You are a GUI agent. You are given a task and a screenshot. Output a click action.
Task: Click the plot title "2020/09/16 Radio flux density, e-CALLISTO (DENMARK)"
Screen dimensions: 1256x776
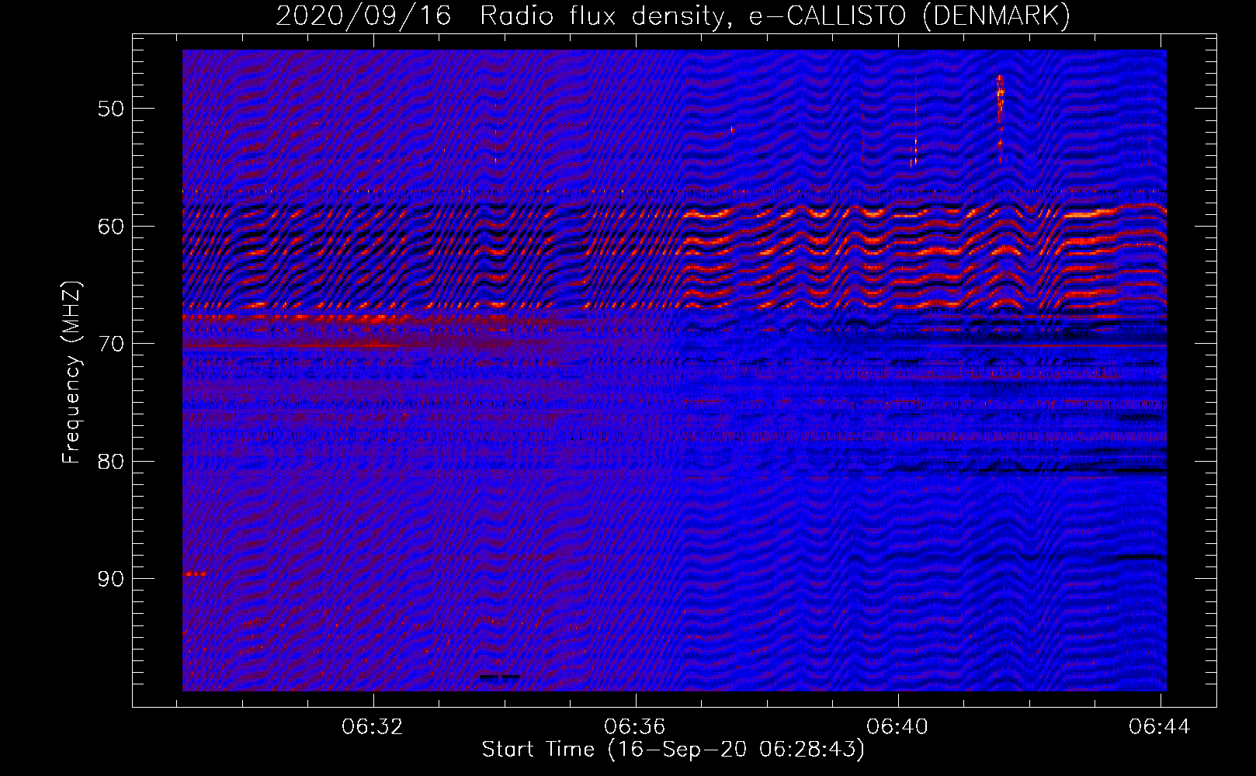pyautogui.click(x=673, y=16)
